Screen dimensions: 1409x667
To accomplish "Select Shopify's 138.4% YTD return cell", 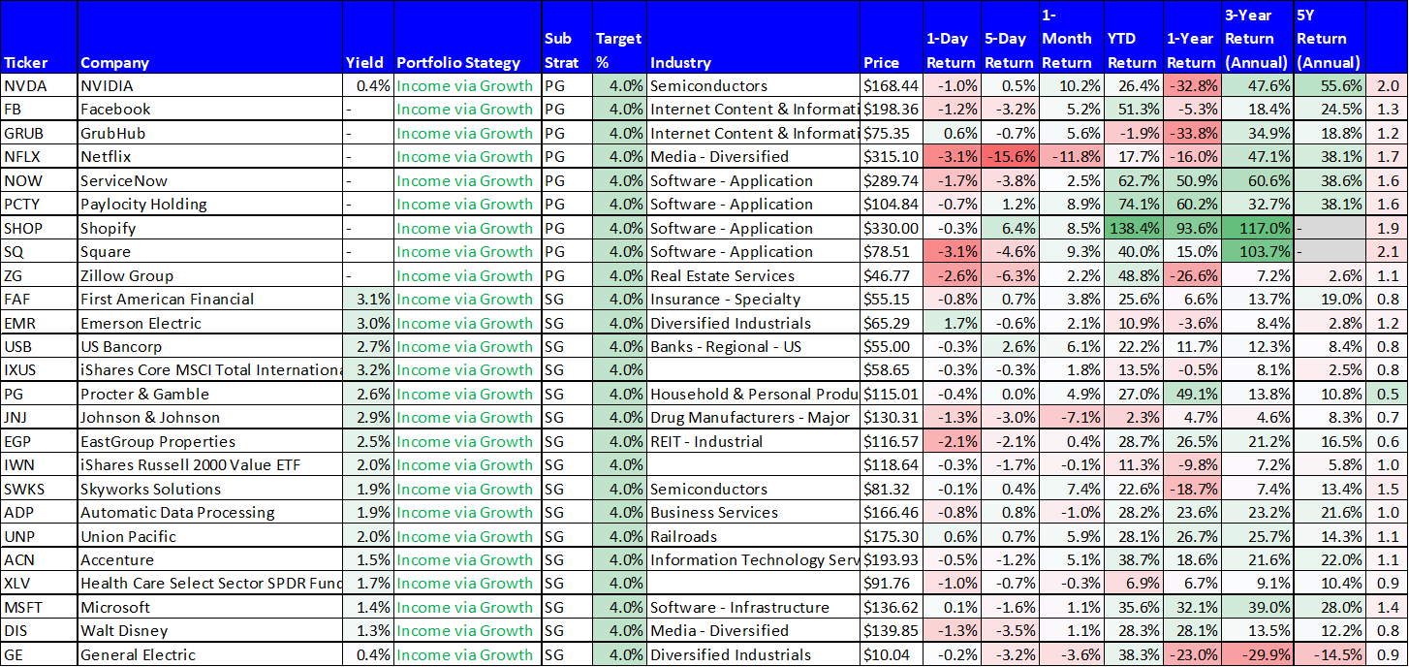I will coord(1133,228).
